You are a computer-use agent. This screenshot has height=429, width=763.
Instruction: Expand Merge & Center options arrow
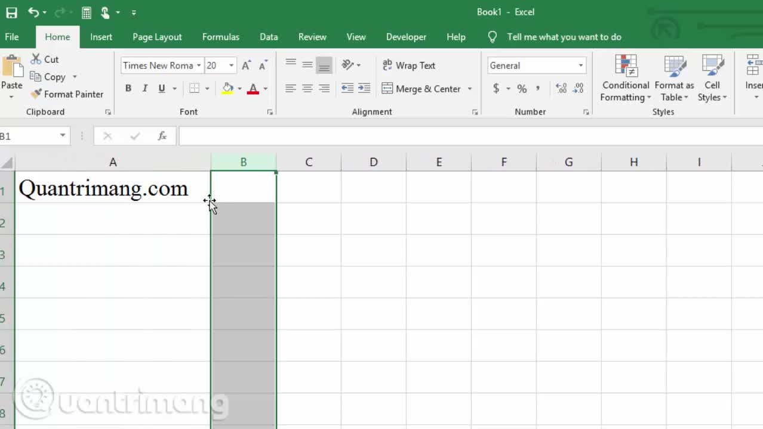pos(470,89)
